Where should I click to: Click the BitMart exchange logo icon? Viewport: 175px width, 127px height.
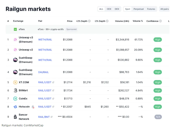[x=15, y=91]
